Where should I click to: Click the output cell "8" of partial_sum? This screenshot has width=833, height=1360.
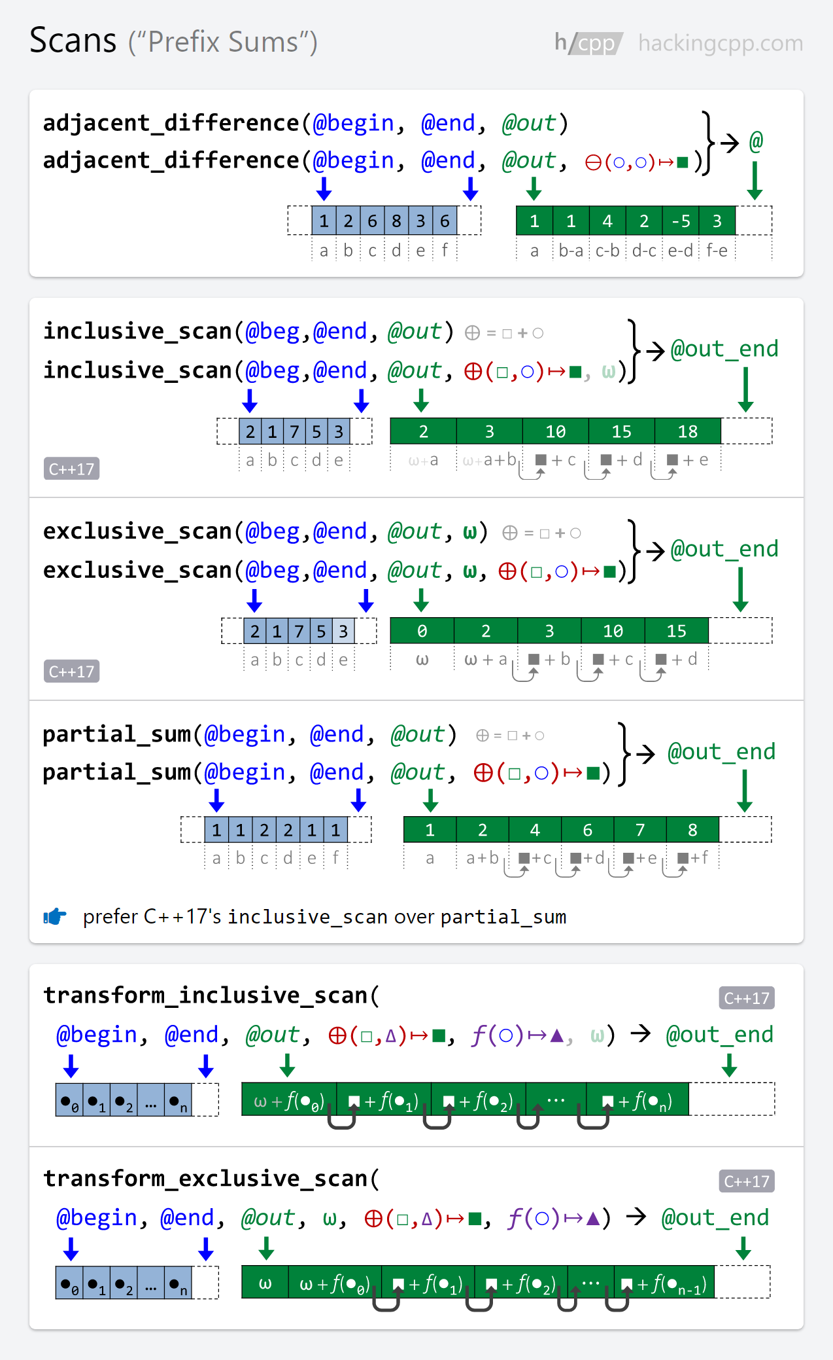coord(692,830)
